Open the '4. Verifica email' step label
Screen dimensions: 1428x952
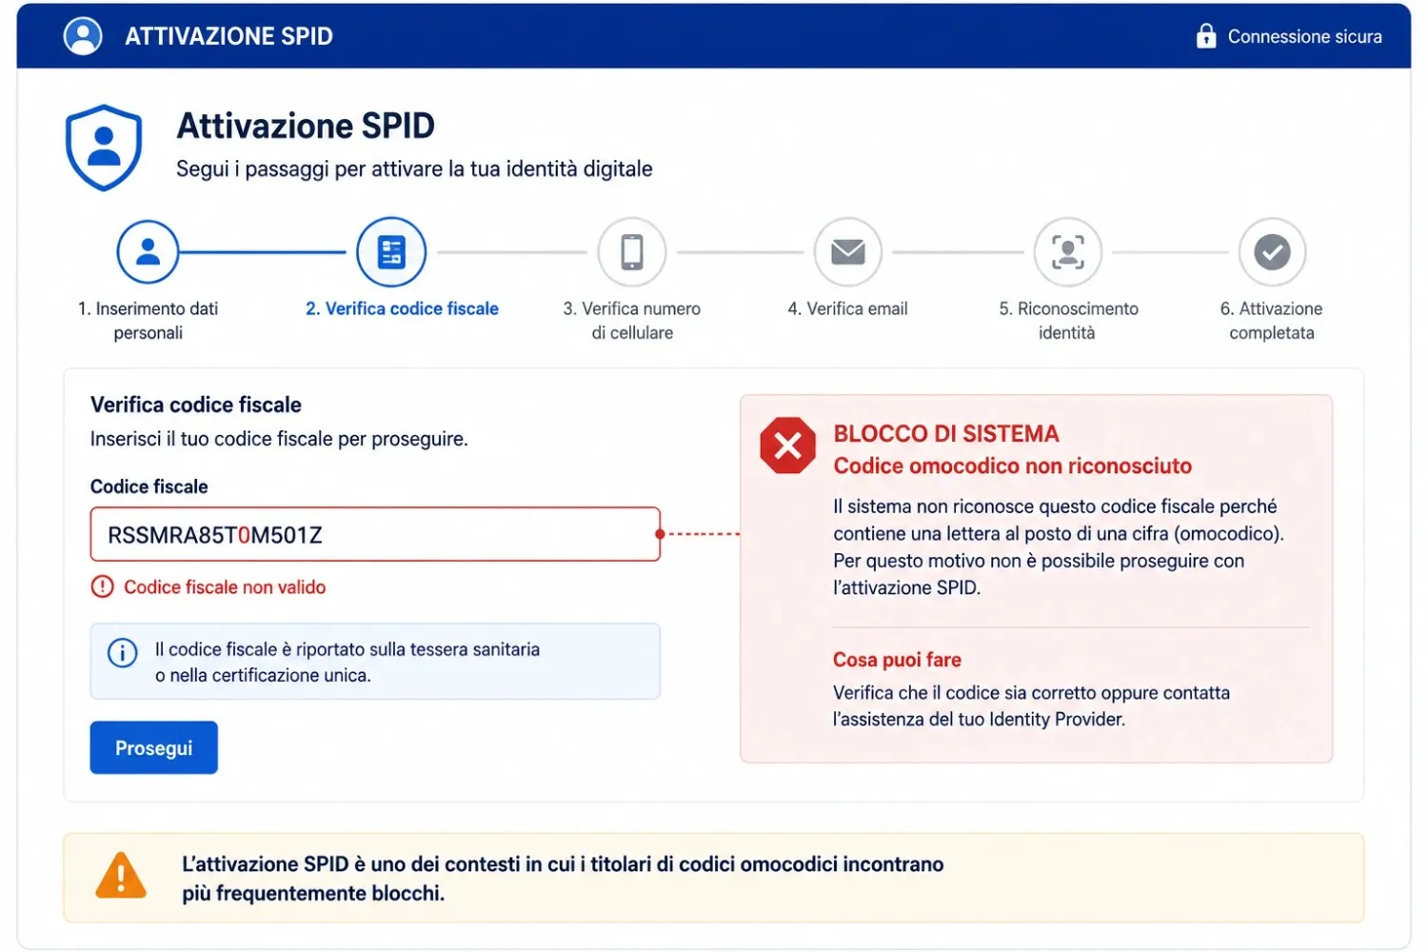848,308
